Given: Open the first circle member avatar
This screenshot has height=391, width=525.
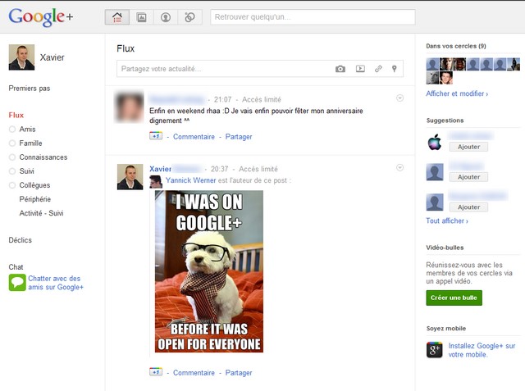Looking at the screenshot, I should (432, 64).
